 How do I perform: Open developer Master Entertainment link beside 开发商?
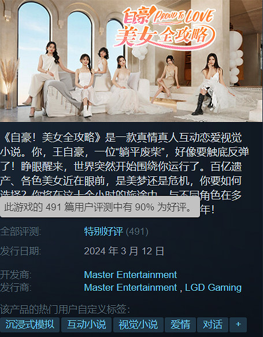pos(131,275)
